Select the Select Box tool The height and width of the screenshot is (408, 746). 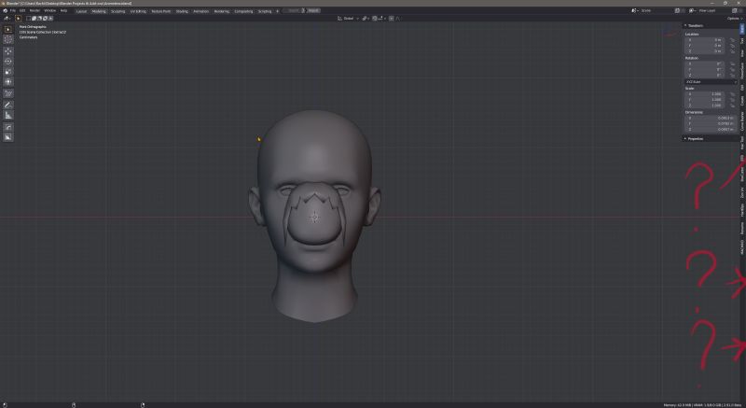(x=8, y=29)
